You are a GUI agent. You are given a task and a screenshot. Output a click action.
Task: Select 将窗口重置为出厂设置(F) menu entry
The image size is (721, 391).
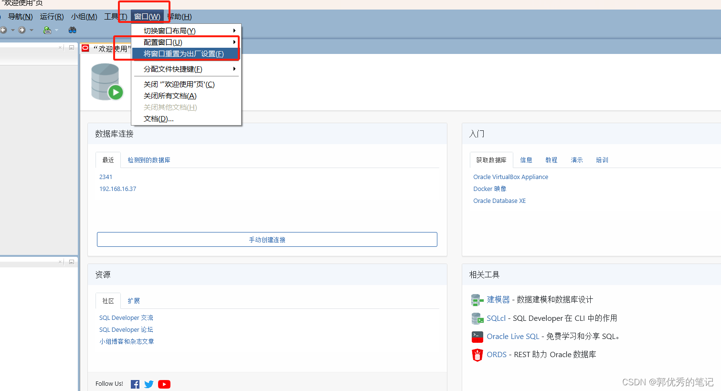click(186, 54)
